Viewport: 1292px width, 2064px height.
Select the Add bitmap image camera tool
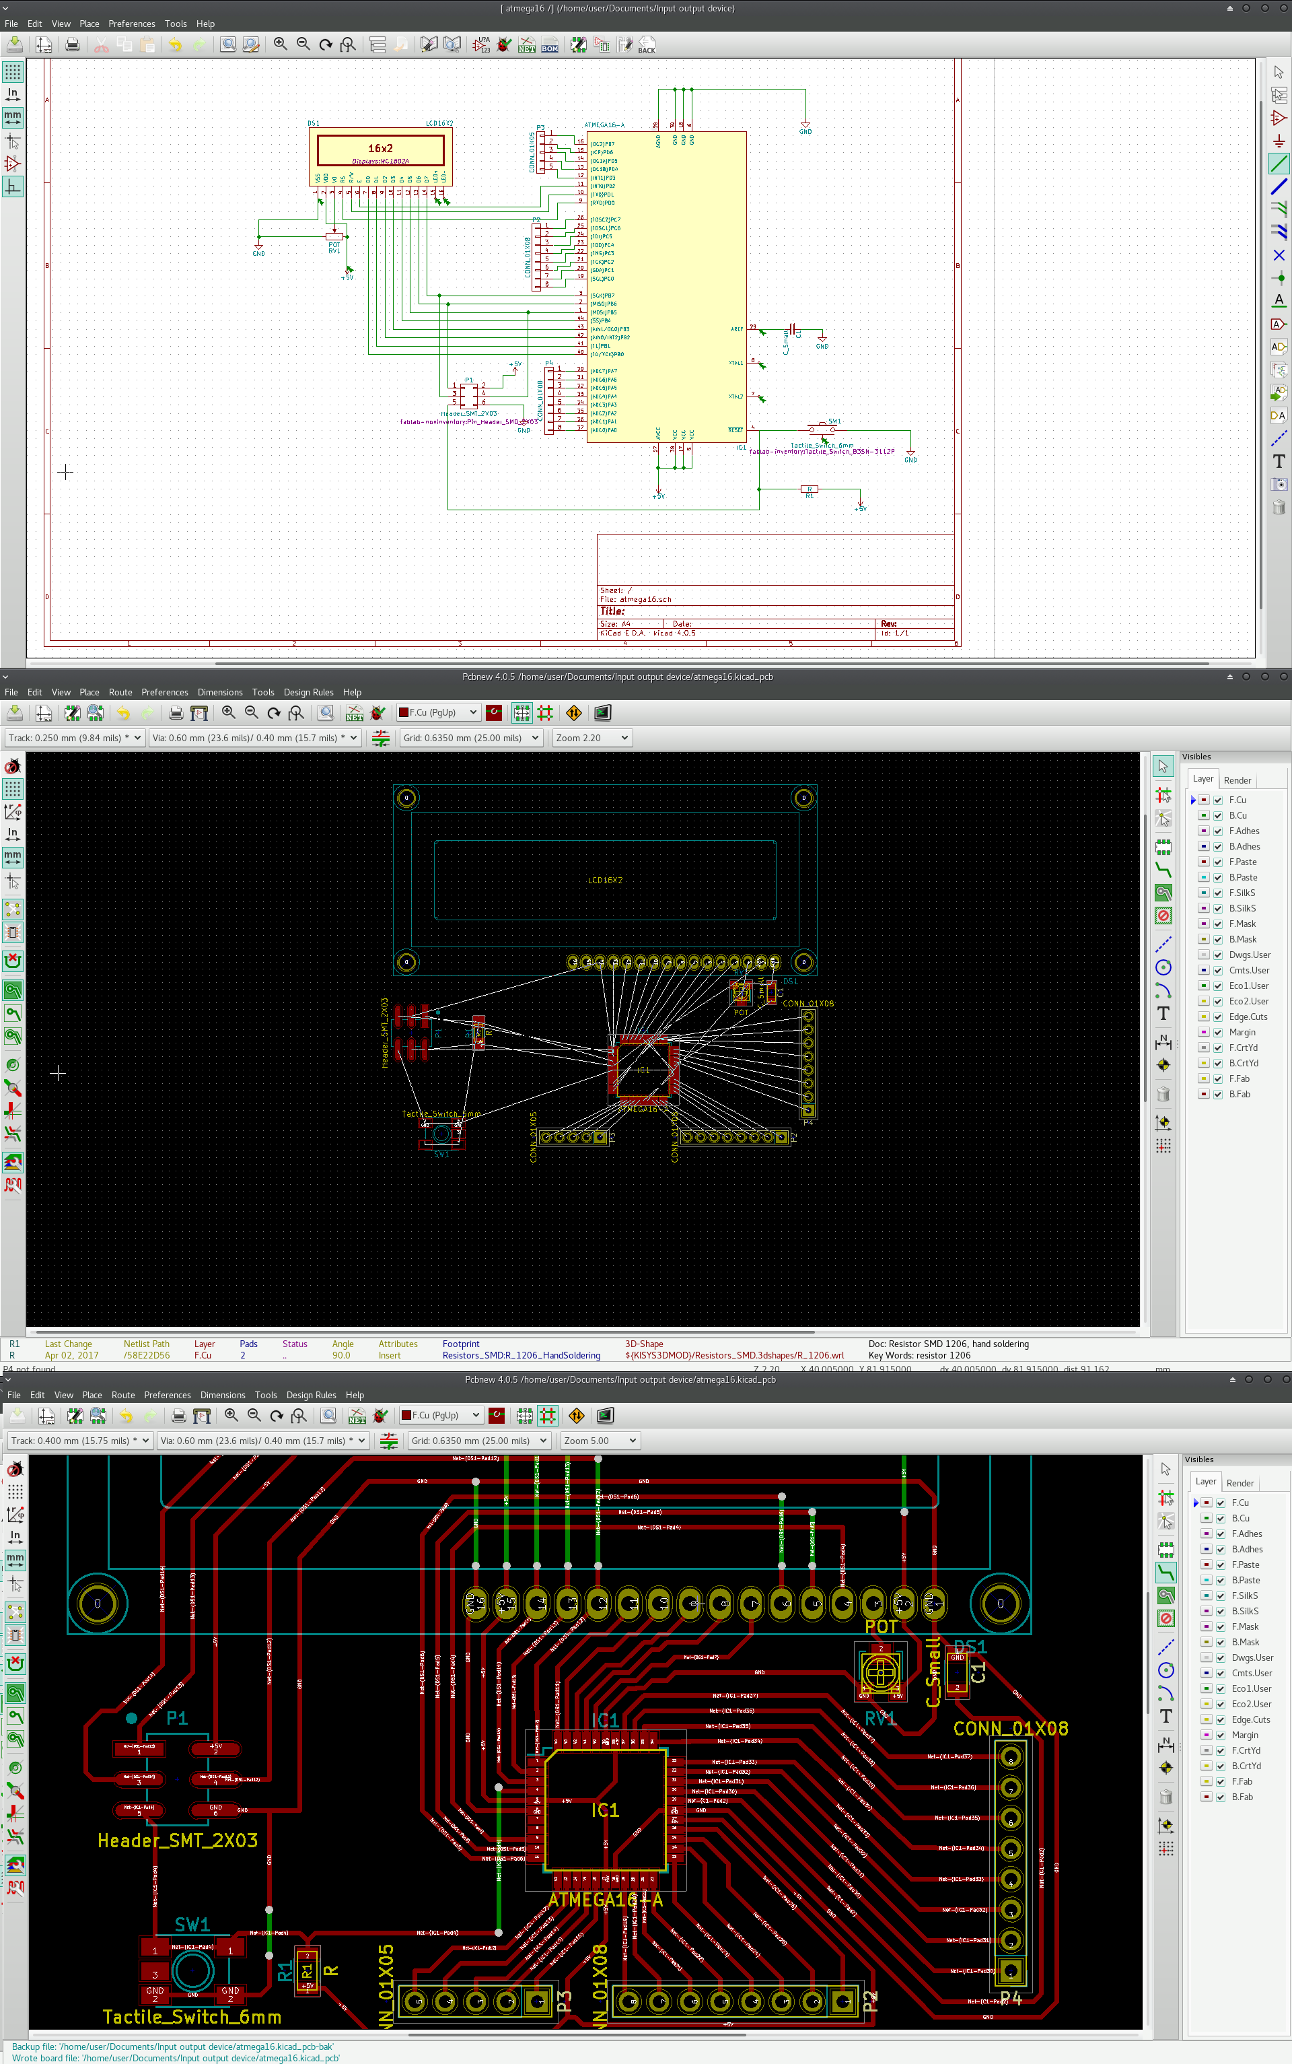[x=1279, y=484]
